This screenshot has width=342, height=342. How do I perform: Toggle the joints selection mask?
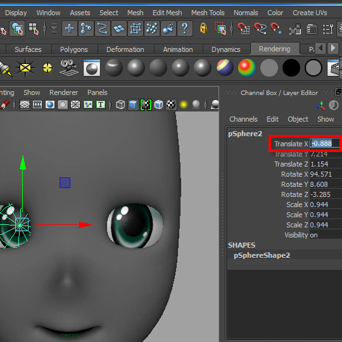(x=86, y=28)
